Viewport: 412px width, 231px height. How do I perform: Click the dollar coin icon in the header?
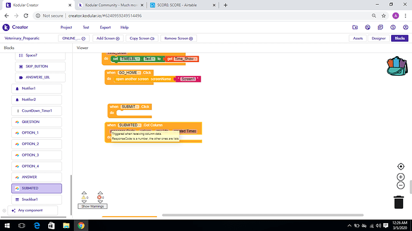393,27
